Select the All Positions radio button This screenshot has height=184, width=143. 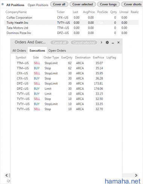coord(3,4)
